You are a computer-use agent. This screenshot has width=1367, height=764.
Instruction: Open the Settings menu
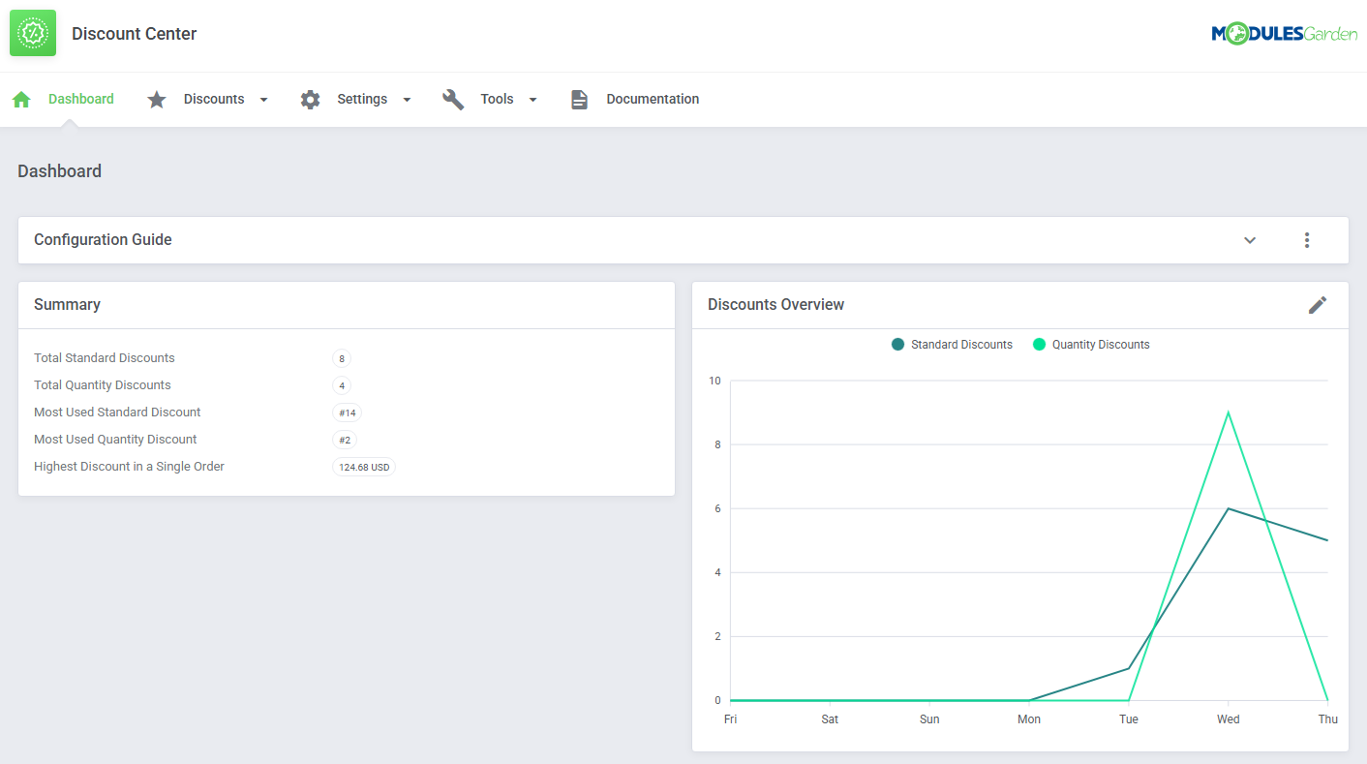(x=362, y=99)
